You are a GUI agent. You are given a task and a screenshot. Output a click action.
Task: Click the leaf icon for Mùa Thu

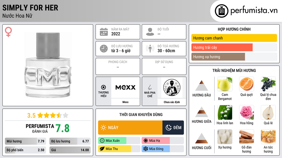point(102,149)
